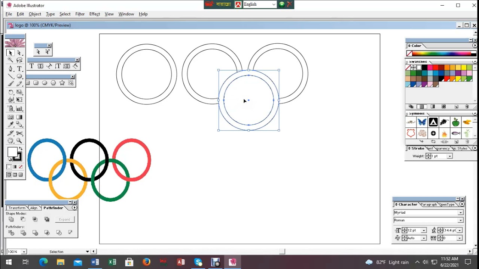
Task: Select the Line Segment tool
Action: click(10, 76)
